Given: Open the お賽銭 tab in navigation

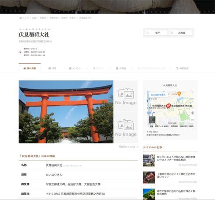Looking at the screenshot, I should 121,68.
